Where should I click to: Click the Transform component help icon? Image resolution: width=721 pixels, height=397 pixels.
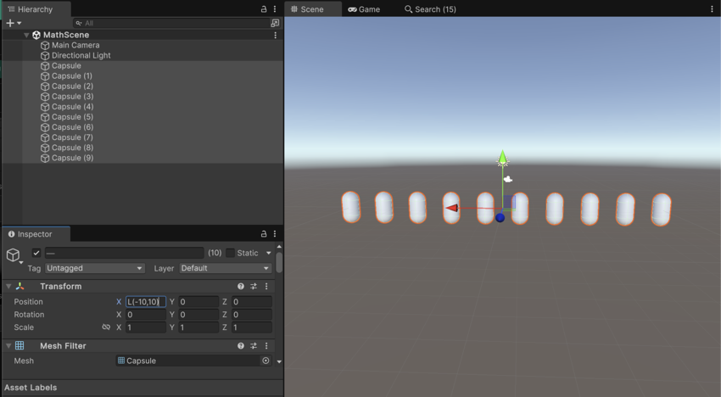pos(241,287)
